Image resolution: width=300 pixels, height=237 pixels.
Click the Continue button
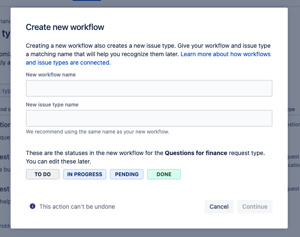pyautogui.click(x=255, y=207)
